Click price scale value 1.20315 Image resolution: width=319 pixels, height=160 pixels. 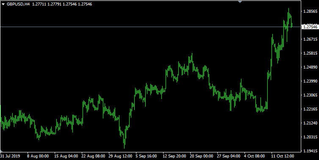point(310,137)
